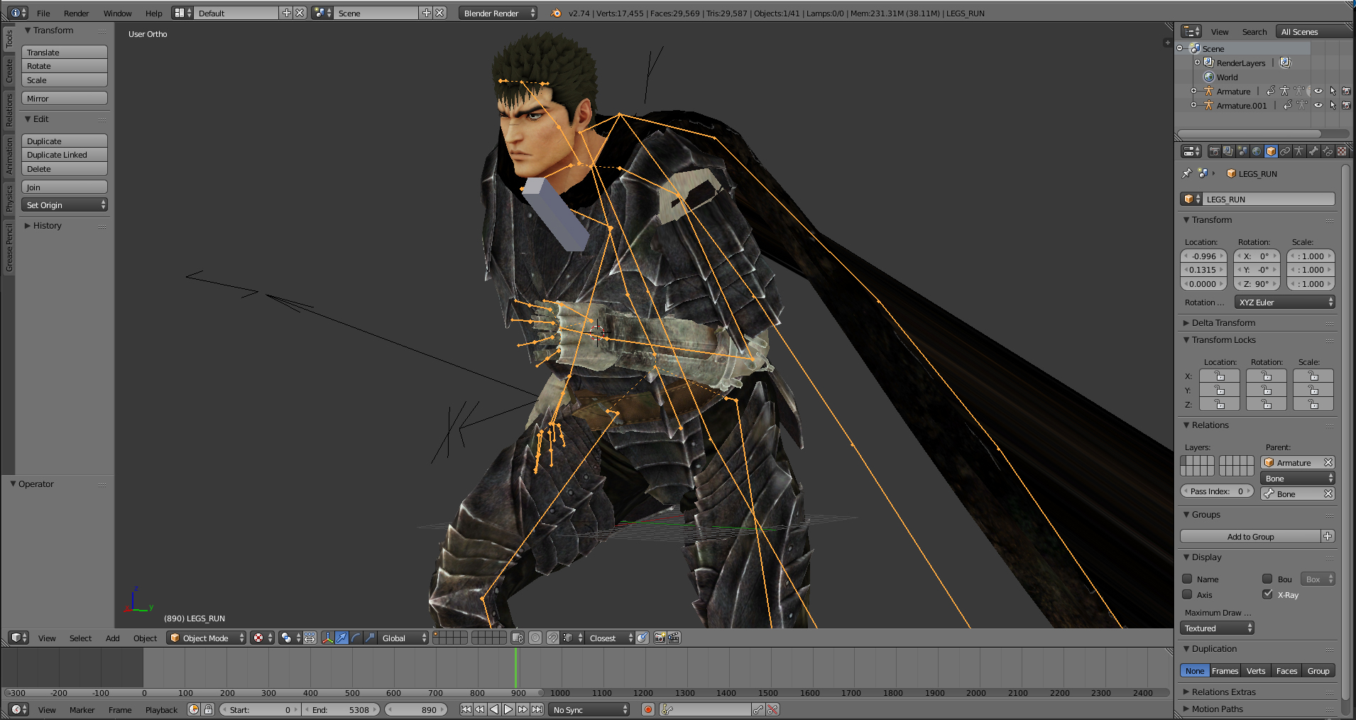Switch to the Bone properties tab
1356x720 pixels.
tap(1313, 151)
